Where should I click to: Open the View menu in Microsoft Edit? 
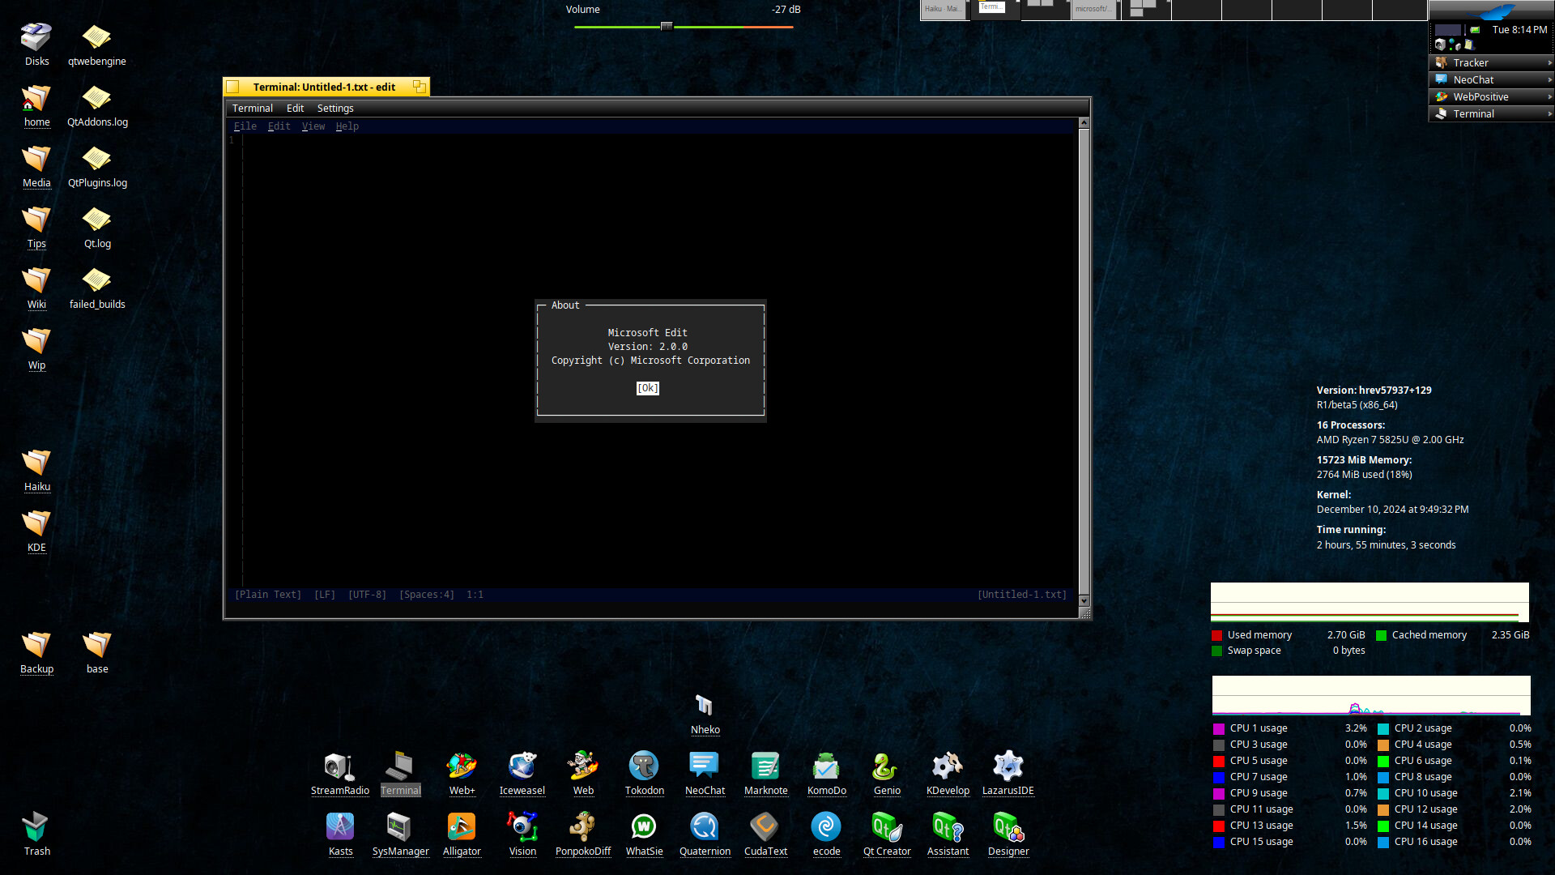pyautogui.click(x=313, y=126)
